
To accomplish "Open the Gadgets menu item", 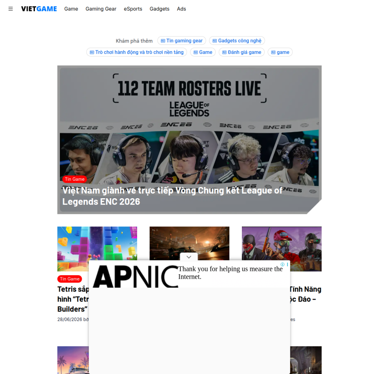I will (159, 9).
